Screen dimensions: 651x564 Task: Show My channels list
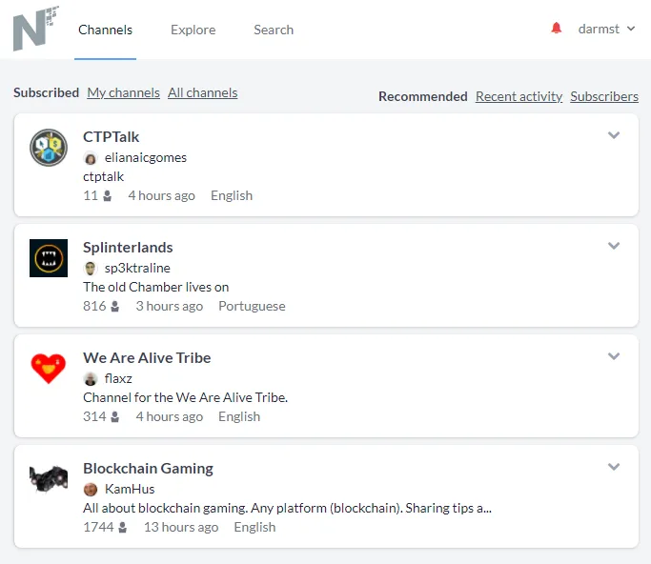pyautogui.click(x=123, y=93)
